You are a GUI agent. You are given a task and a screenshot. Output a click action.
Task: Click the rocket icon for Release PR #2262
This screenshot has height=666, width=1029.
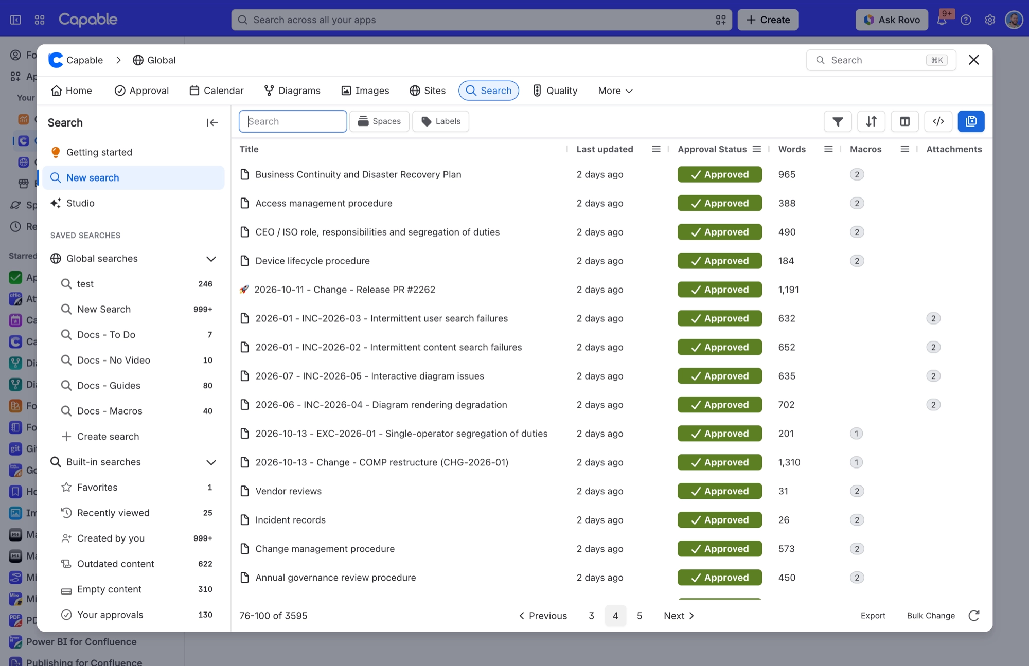click(244, 290)
